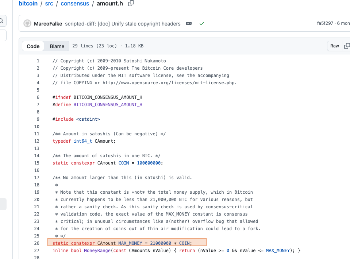The image size is (350, 259).
Task: Click the COIN symbol on line 15
Action: click(x=124, y=163)
